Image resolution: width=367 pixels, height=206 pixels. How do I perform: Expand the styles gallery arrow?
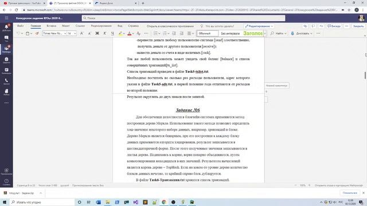click(265, 33)
